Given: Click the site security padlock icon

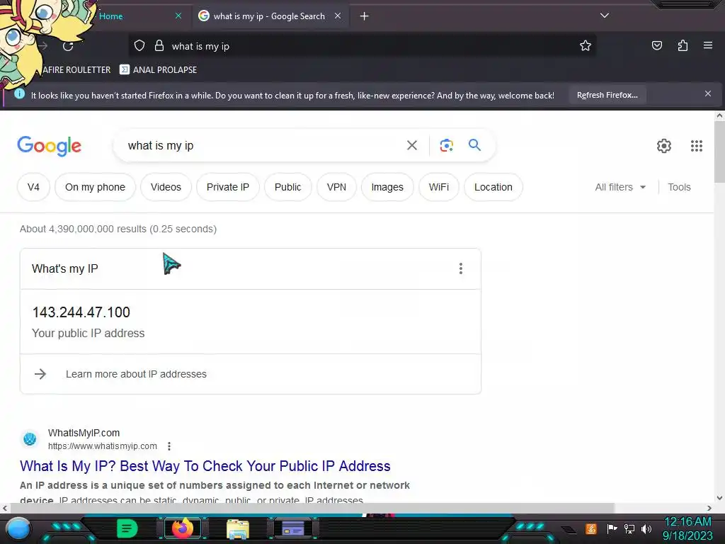Looking at the screenshot, I should click(x=159, y=46).
